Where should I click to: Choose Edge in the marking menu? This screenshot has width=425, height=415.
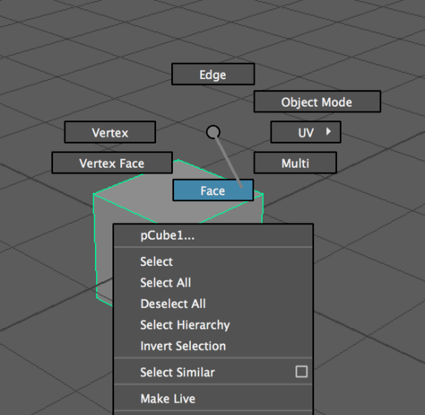click(212, 74)
